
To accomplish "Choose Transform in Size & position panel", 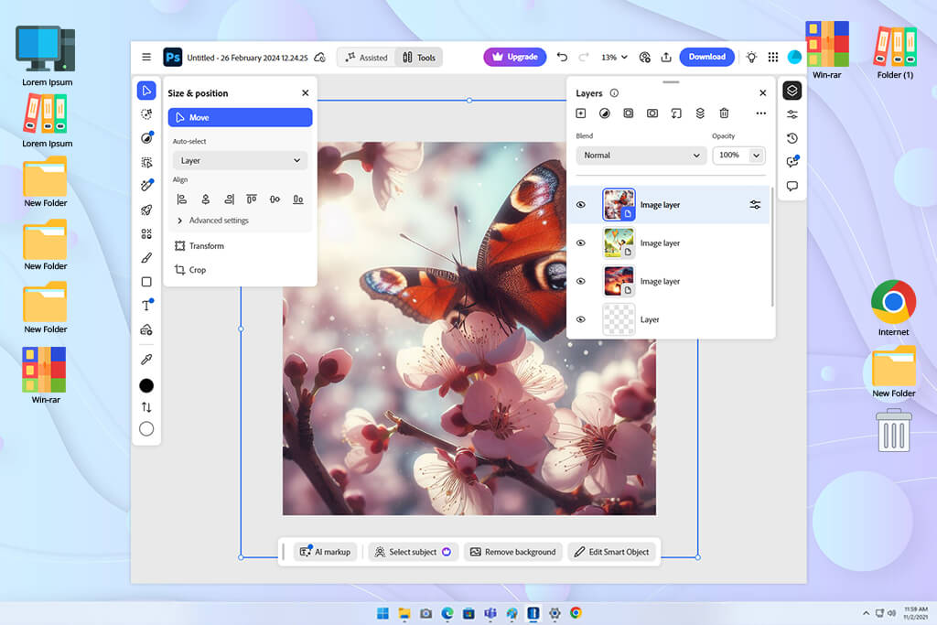I will pos(199,245).
